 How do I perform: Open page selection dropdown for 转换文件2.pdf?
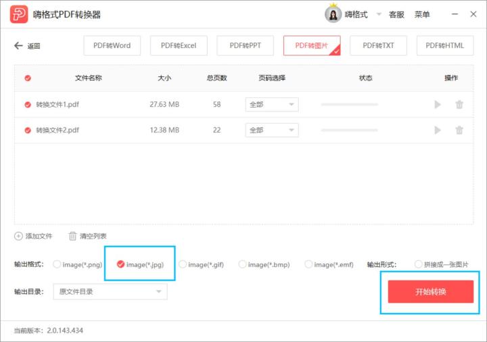(x=272, y=130)
